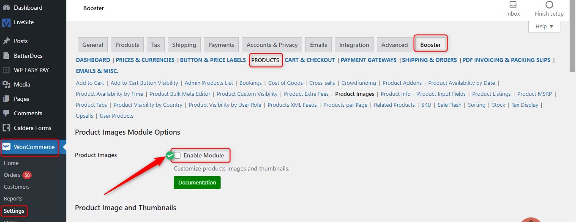The height and width of the screenshot is (222, 576).
Task: Open SHIPPING & ORDERS section
Action: pyautogui.click(x=429, y=60)
